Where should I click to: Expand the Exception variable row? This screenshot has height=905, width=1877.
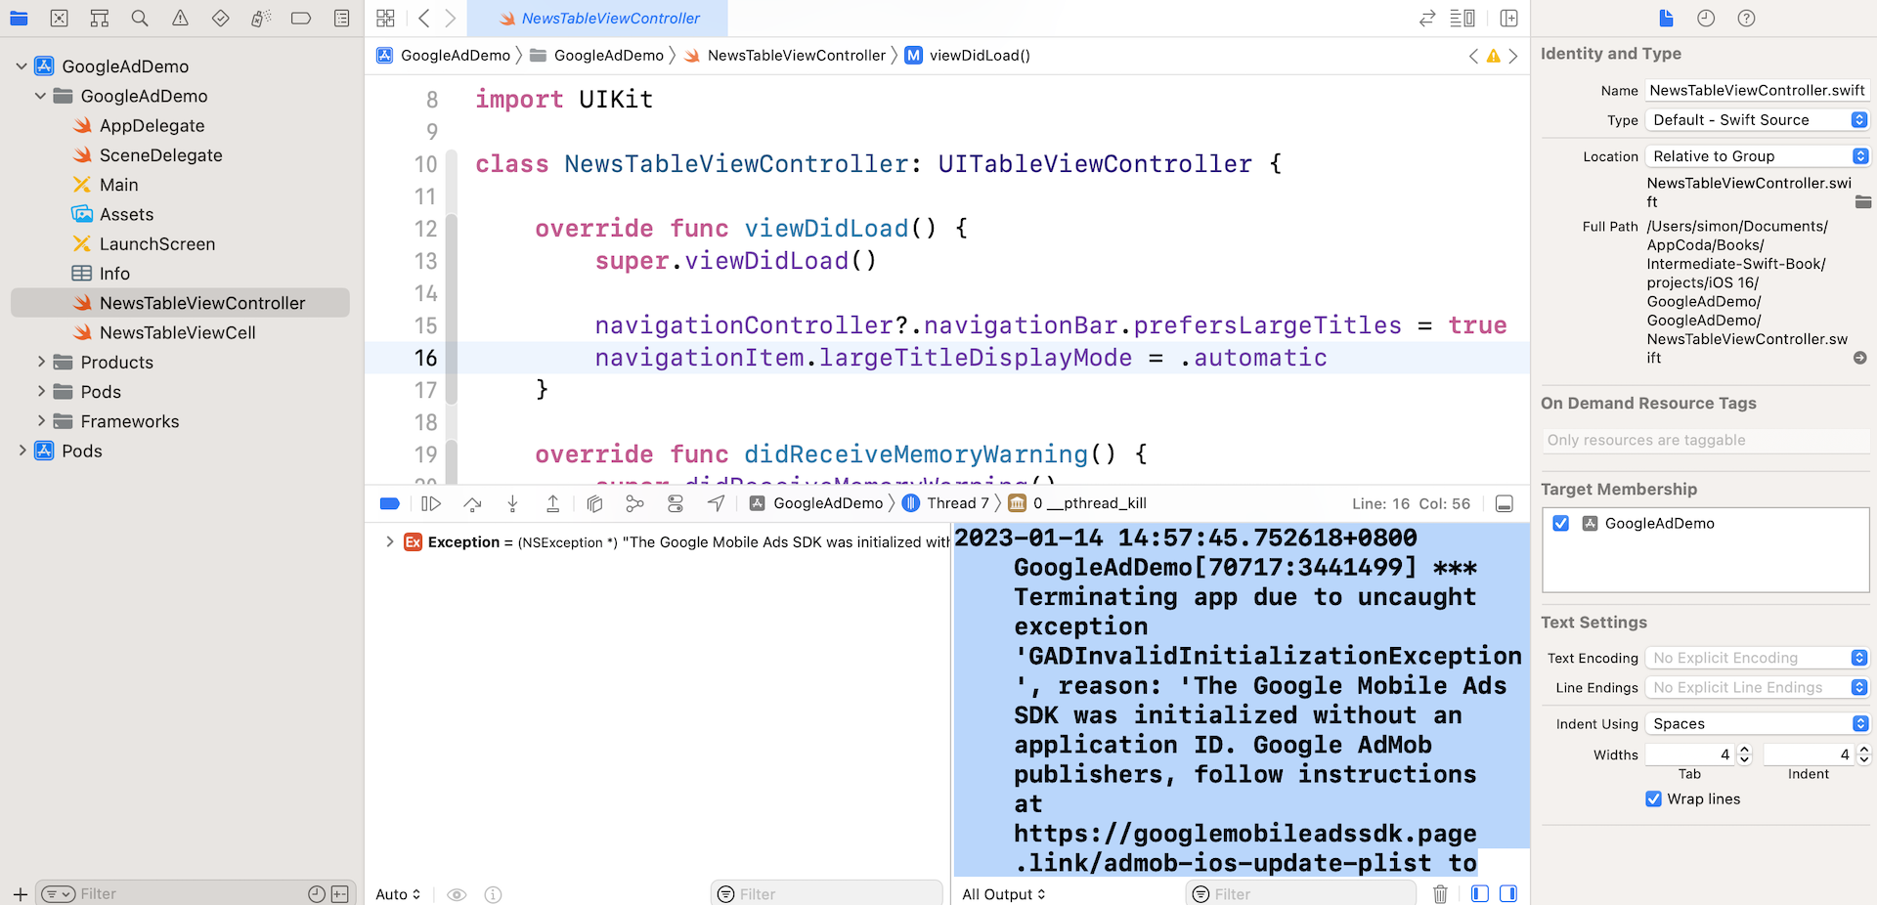pyautogui.click(x=389, y=541)
